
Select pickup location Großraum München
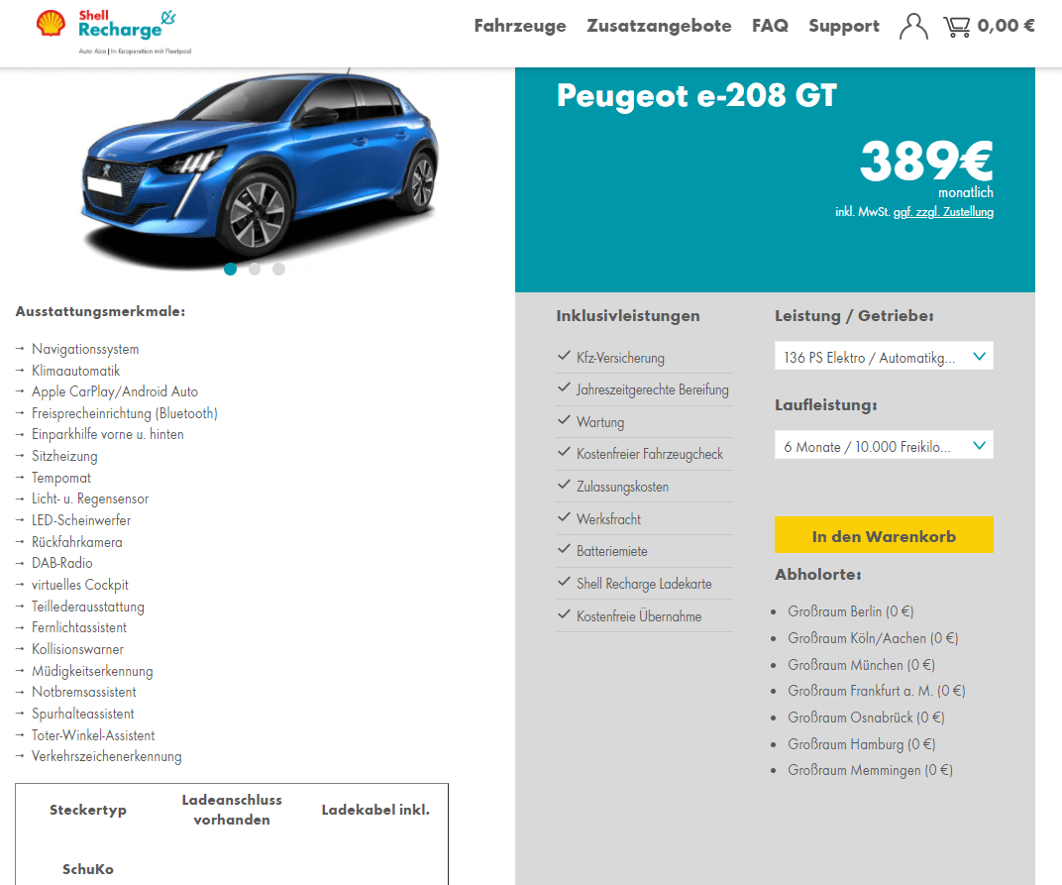point(861,665)
